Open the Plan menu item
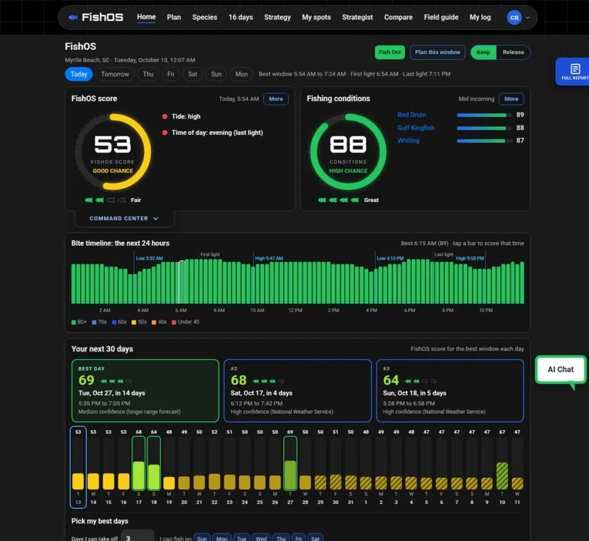 [x=174, y=17]
